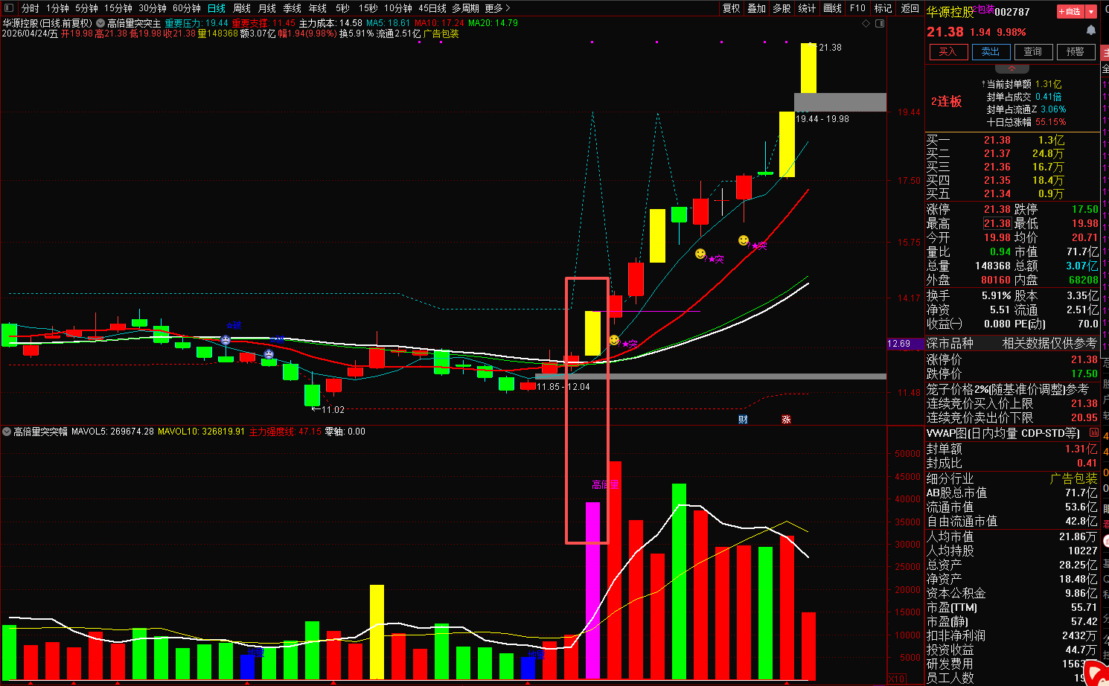The height and width of the screenshot is (686, 1109).
Task: Switch to the 15秒 period
Action: [368, 8]
